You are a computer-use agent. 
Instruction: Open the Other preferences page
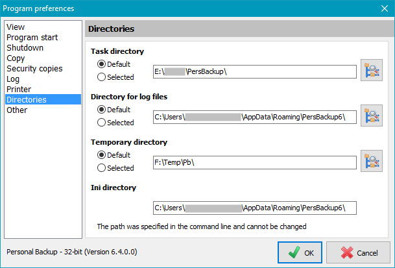pos(43,110)
